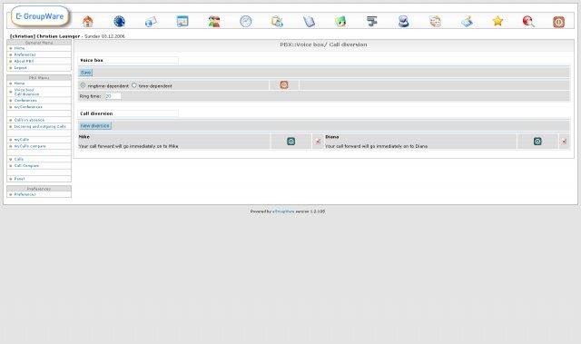Open Incoming and outgoing Calls entry
Image resolution: width=581 pixels, height=344 pixels.
pyautogui.click(x=40, y=127)
